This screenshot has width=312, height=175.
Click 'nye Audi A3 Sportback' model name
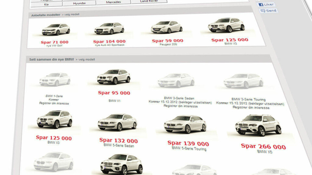110,45
